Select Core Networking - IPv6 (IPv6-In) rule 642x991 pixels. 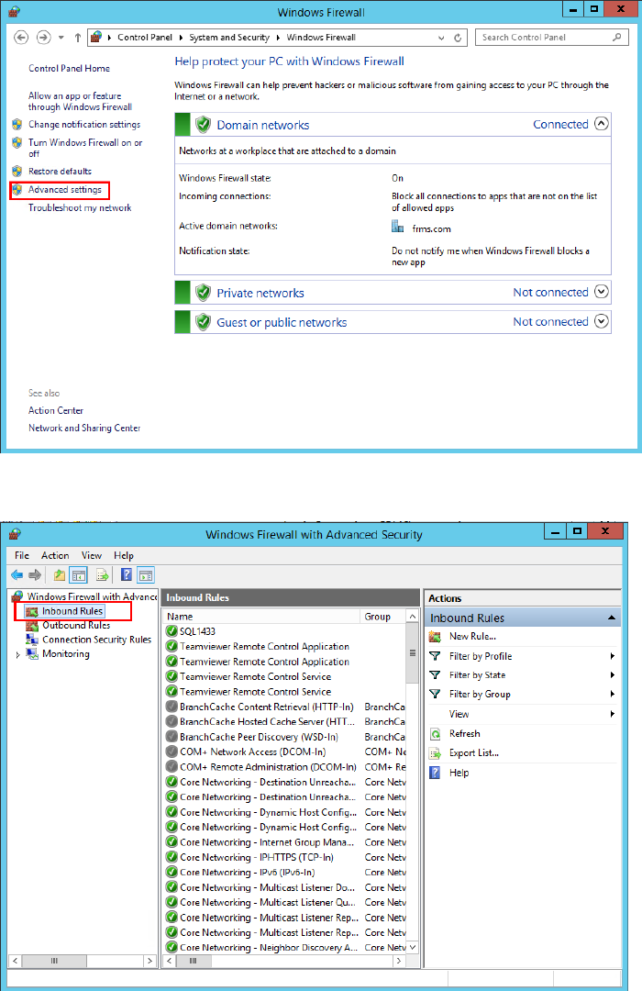[247, 873]
